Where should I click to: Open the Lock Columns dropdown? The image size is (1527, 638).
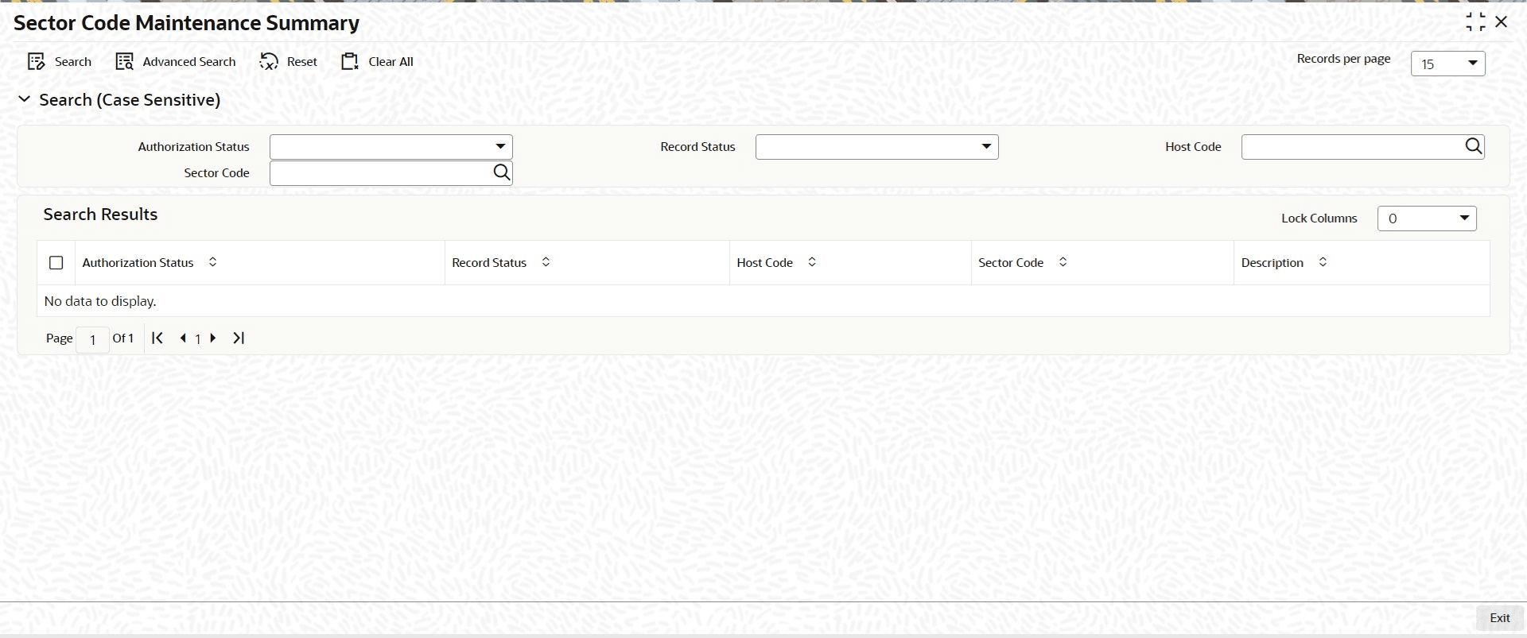click(1427, 218)
